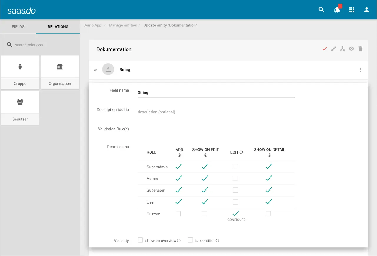Switch to the Fields tab

click(x=18, y=26)
